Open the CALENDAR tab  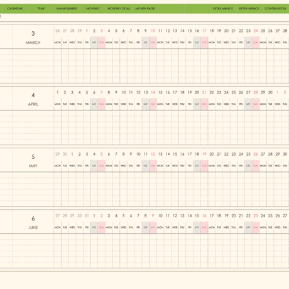tap(14, 9)
